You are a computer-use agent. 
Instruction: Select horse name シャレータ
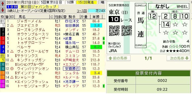26,77
